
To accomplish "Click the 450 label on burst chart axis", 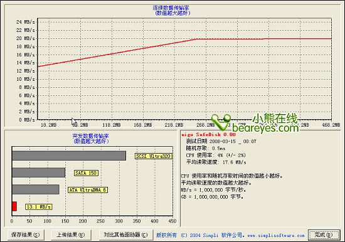I will coord(172,221).
